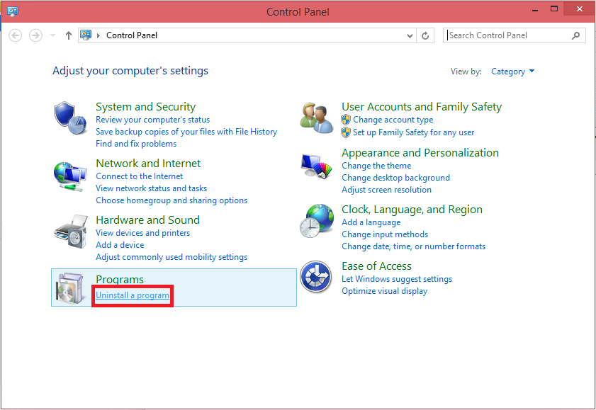Click the up arrow to go up a level
The image size is (596, 410).
click(67, 35)
